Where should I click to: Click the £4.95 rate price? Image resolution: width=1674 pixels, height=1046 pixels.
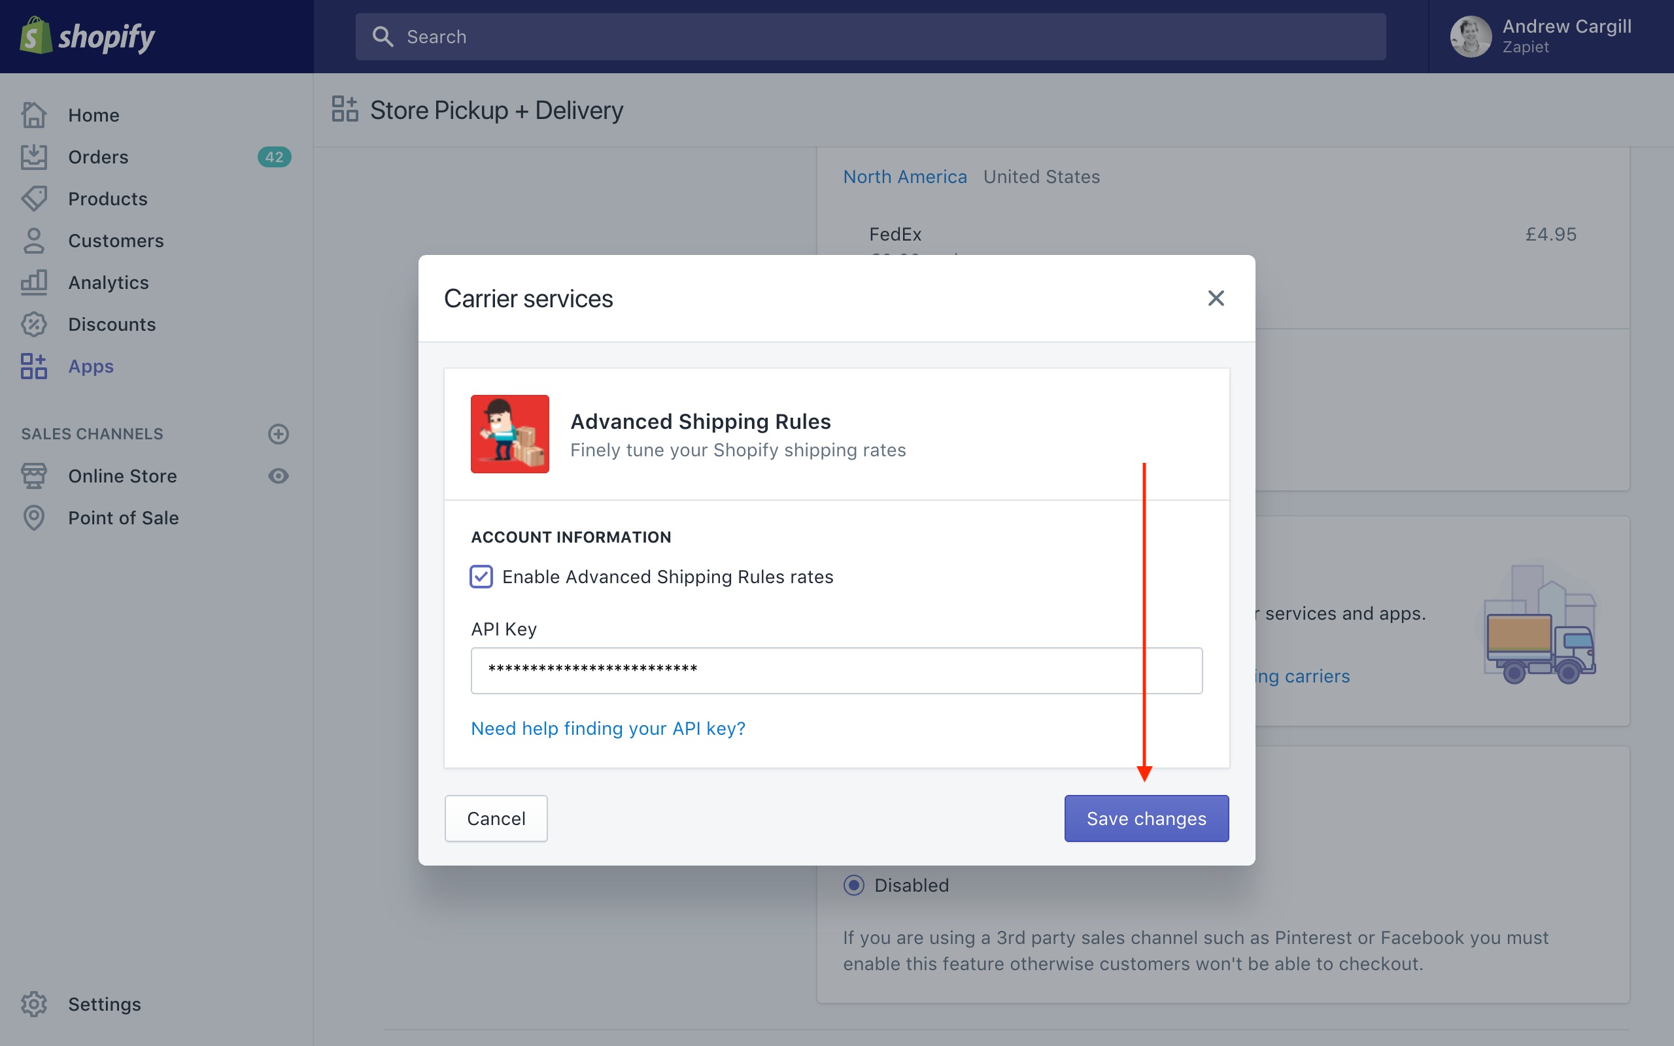tap(1551, 235)
